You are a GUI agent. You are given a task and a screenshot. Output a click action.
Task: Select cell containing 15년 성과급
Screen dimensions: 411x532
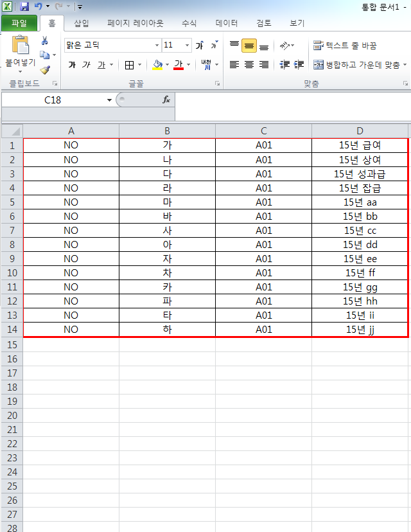(x=360, y=173)
